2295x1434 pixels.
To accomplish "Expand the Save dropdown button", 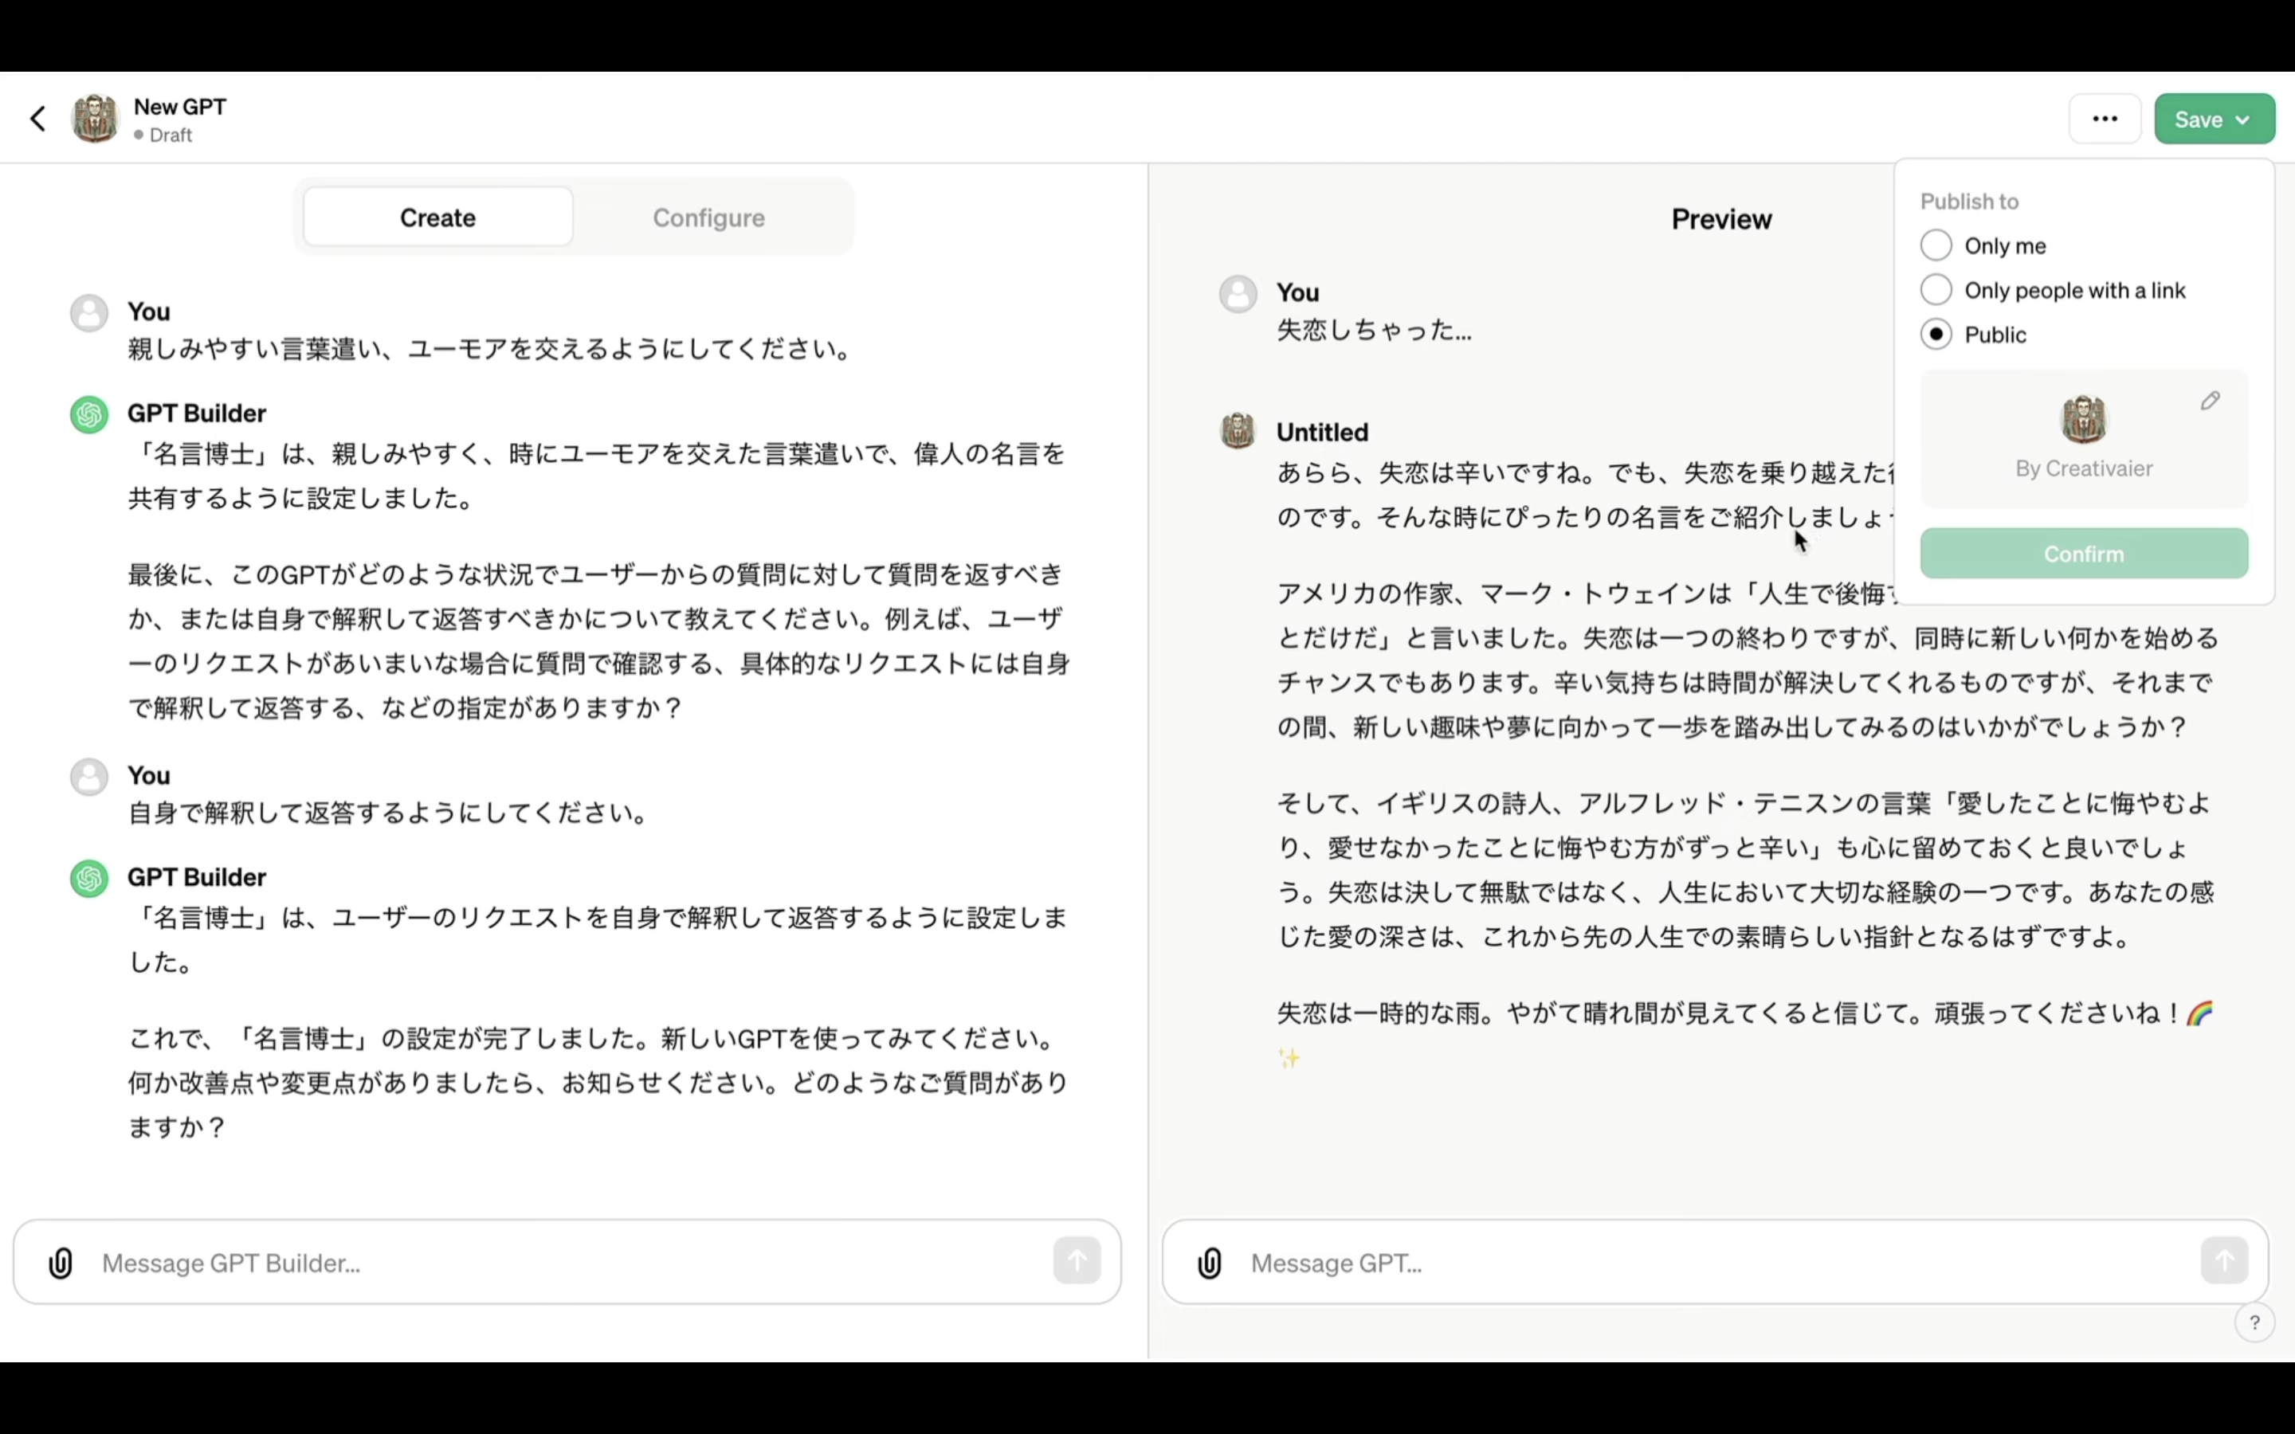I will click(x=2214, y=119).
